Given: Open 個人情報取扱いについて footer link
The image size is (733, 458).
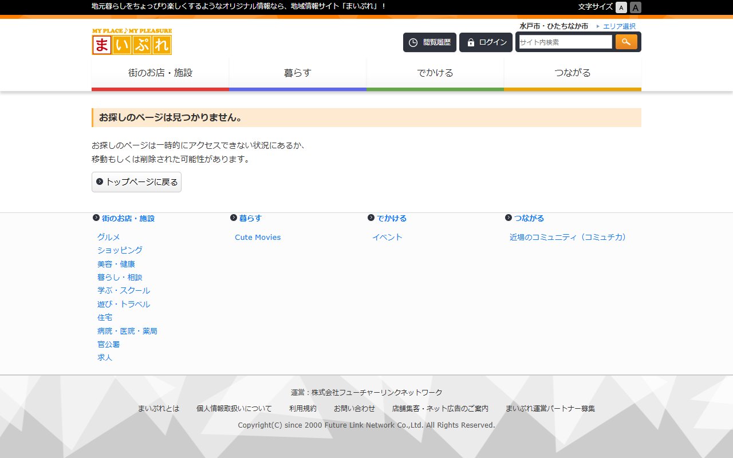Looking at the screenshot, I should coord(234,408).
